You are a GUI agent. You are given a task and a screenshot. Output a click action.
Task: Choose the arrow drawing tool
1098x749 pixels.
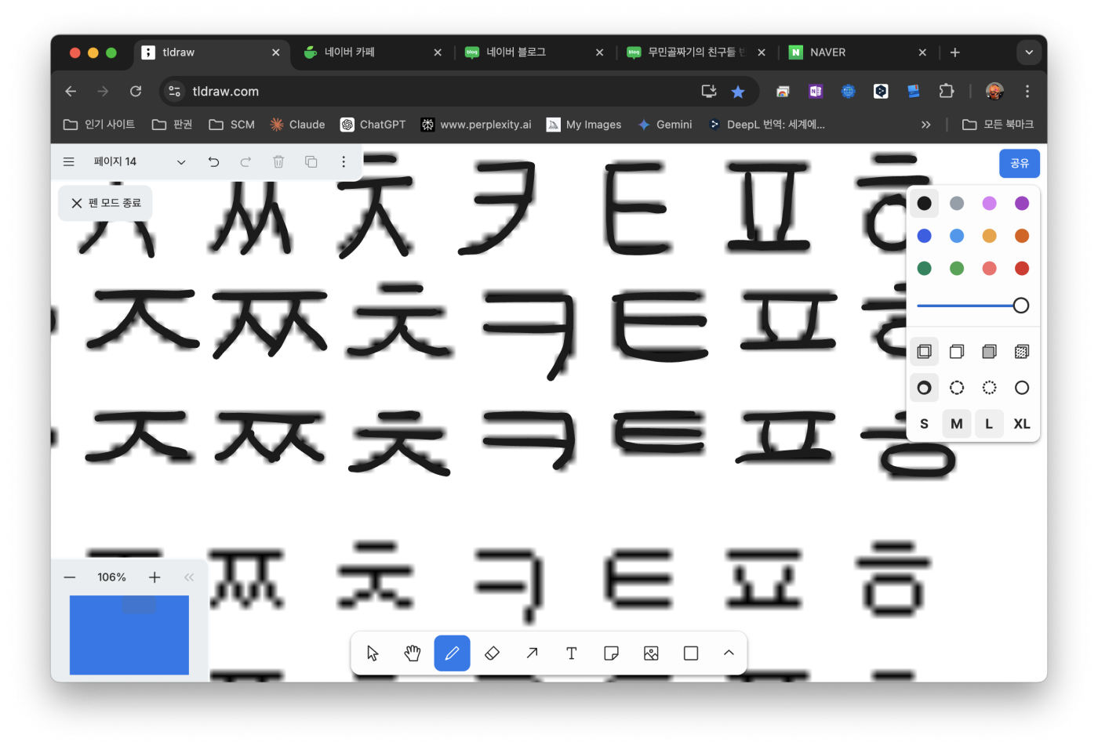click(532, 653)
